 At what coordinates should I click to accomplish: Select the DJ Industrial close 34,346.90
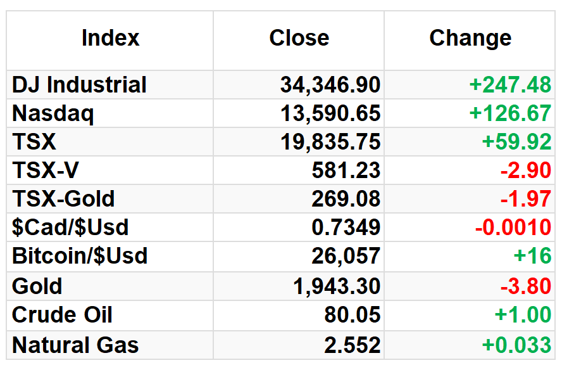[x=330, y=85]
